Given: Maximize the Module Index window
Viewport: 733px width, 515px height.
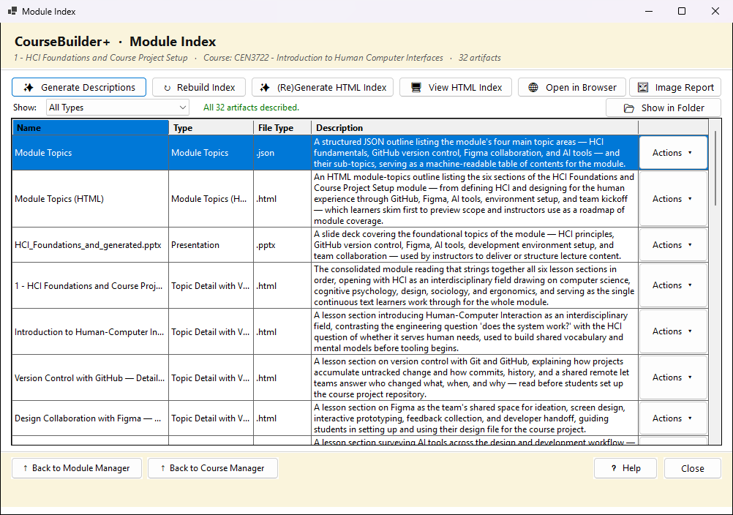Looking at the screenshot, I should click(x=682, y=11).
